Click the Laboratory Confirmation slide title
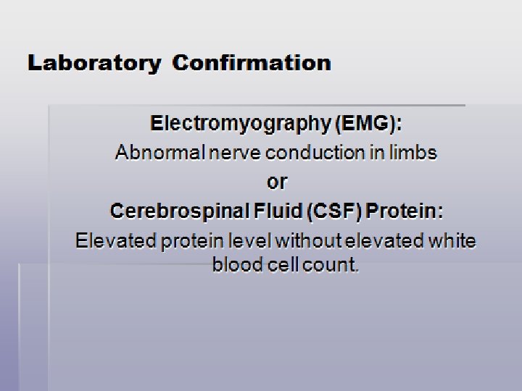 pos(179,63)
